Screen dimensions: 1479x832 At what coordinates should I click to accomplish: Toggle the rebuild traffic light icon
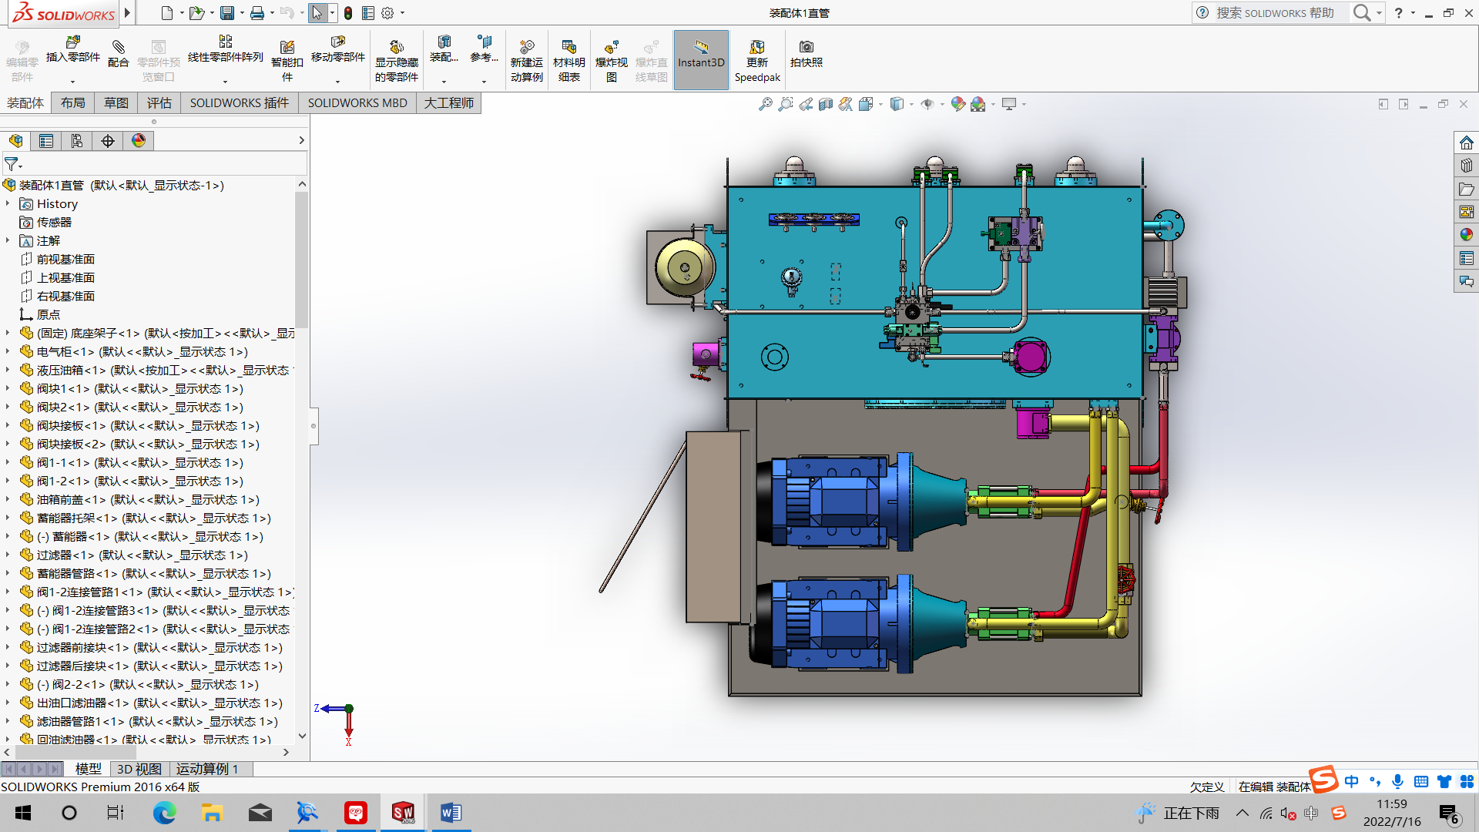point(348,13)
